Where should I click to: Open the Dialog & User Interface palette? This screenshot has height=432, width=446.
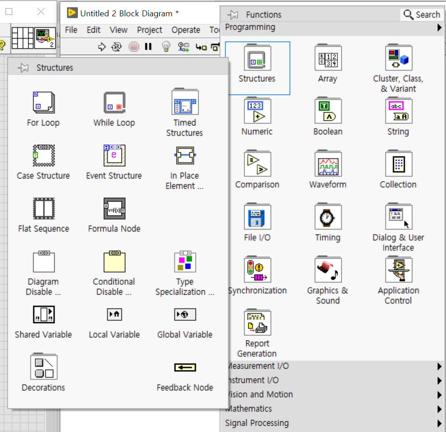tap(398, 216)
